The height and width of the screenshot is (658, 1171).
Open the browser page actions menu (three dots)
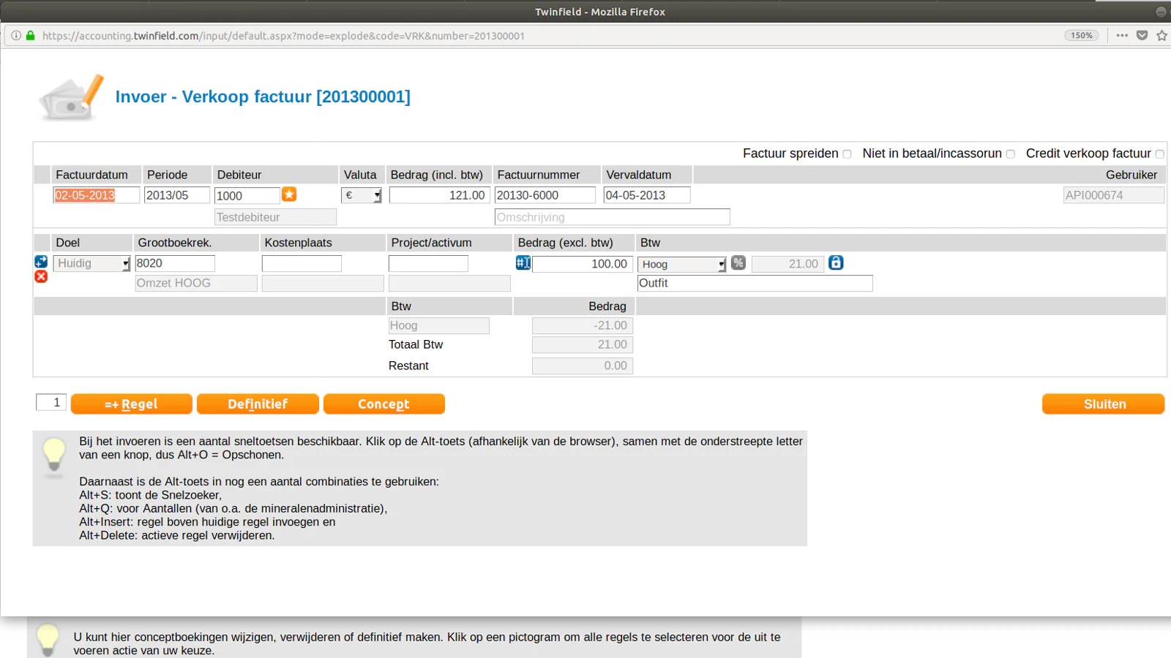(x=1122, y=35)
